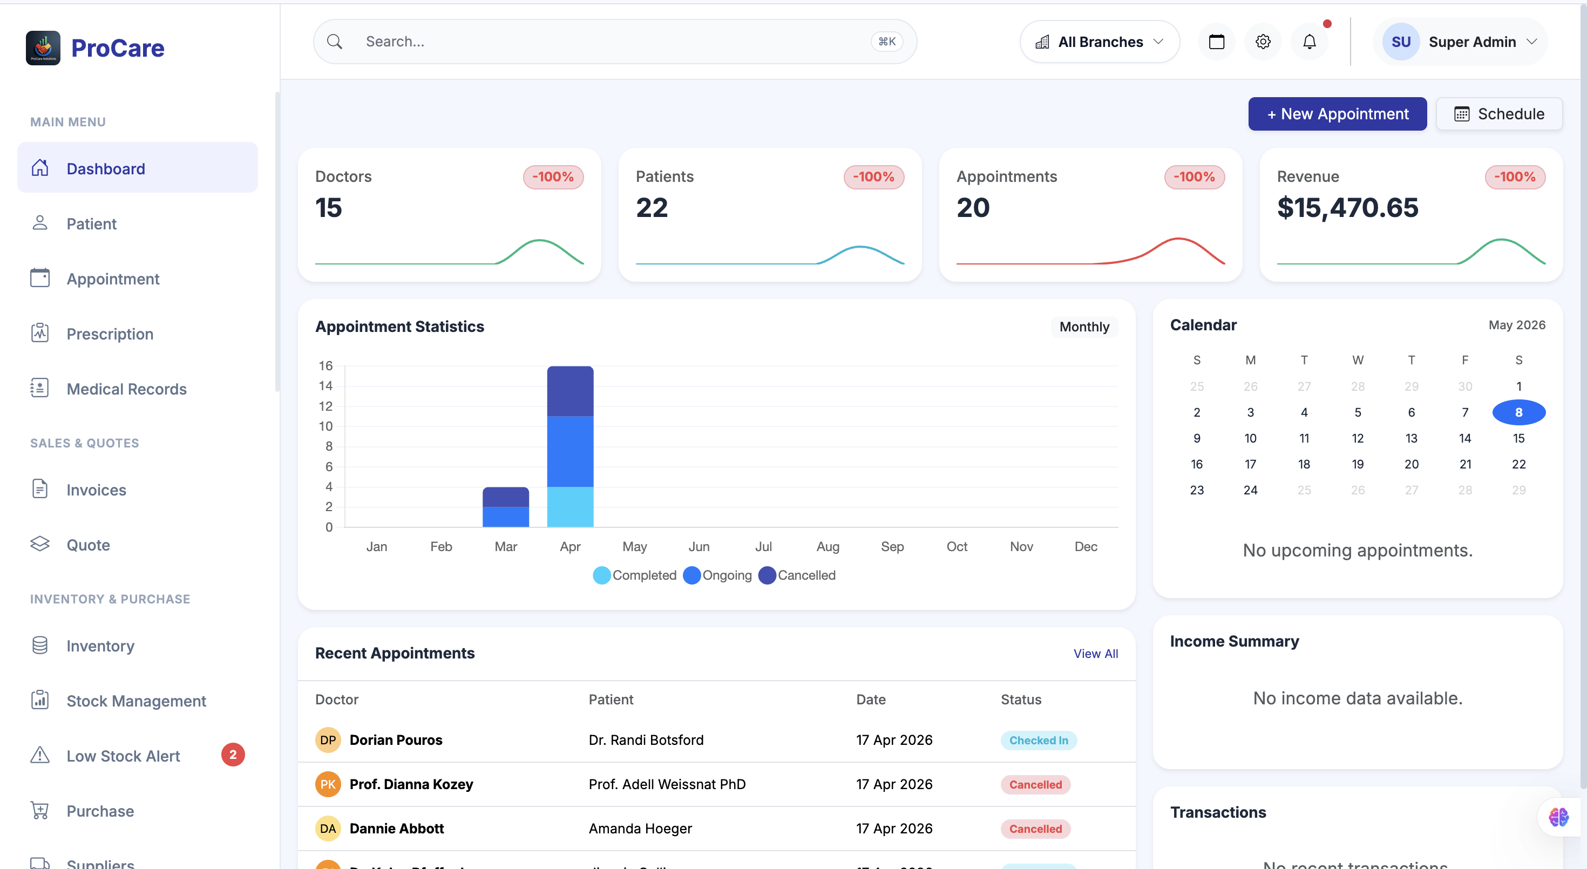Open the Super Admin user menu

(x=1460, y=41)
